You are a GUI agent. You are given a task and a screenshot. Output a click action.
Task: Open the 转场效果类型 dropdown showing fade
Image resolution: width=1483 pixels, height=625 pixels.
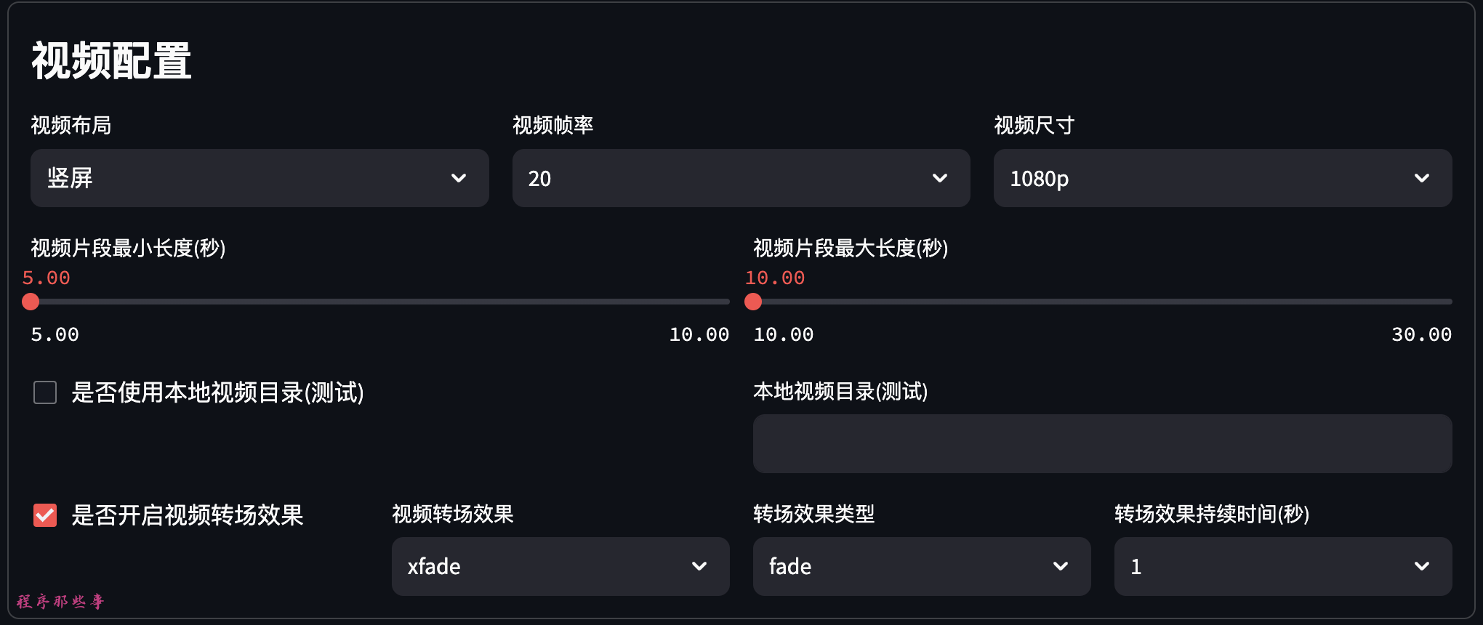coord(922,566)
